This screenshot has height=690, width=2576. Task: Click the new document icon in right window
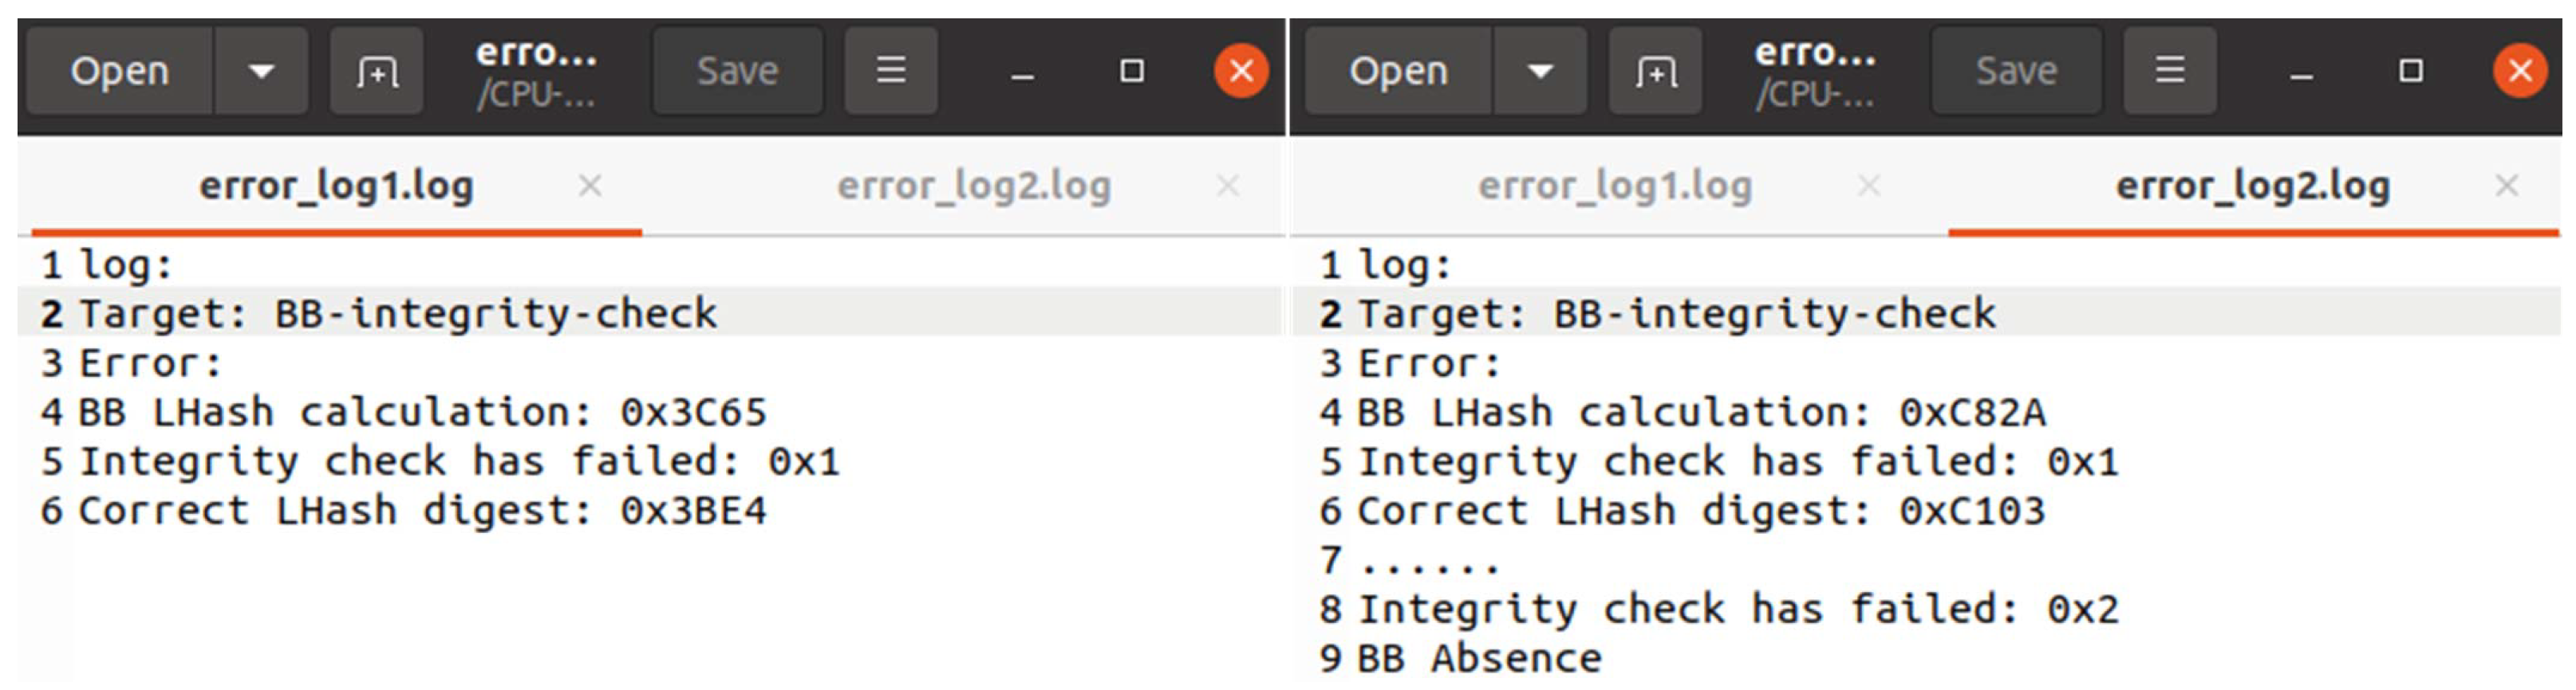[x=1655, y=71]
